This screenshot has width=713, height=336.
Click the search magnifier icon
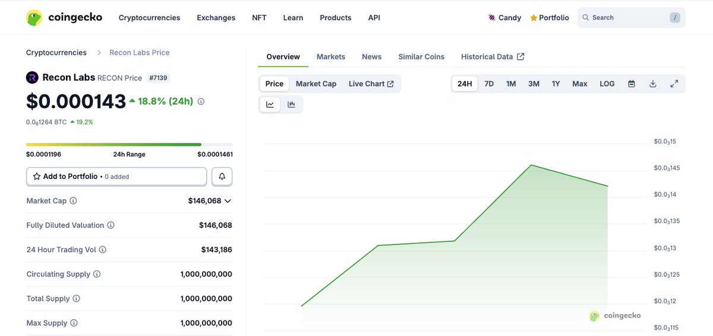pos(586,18)
